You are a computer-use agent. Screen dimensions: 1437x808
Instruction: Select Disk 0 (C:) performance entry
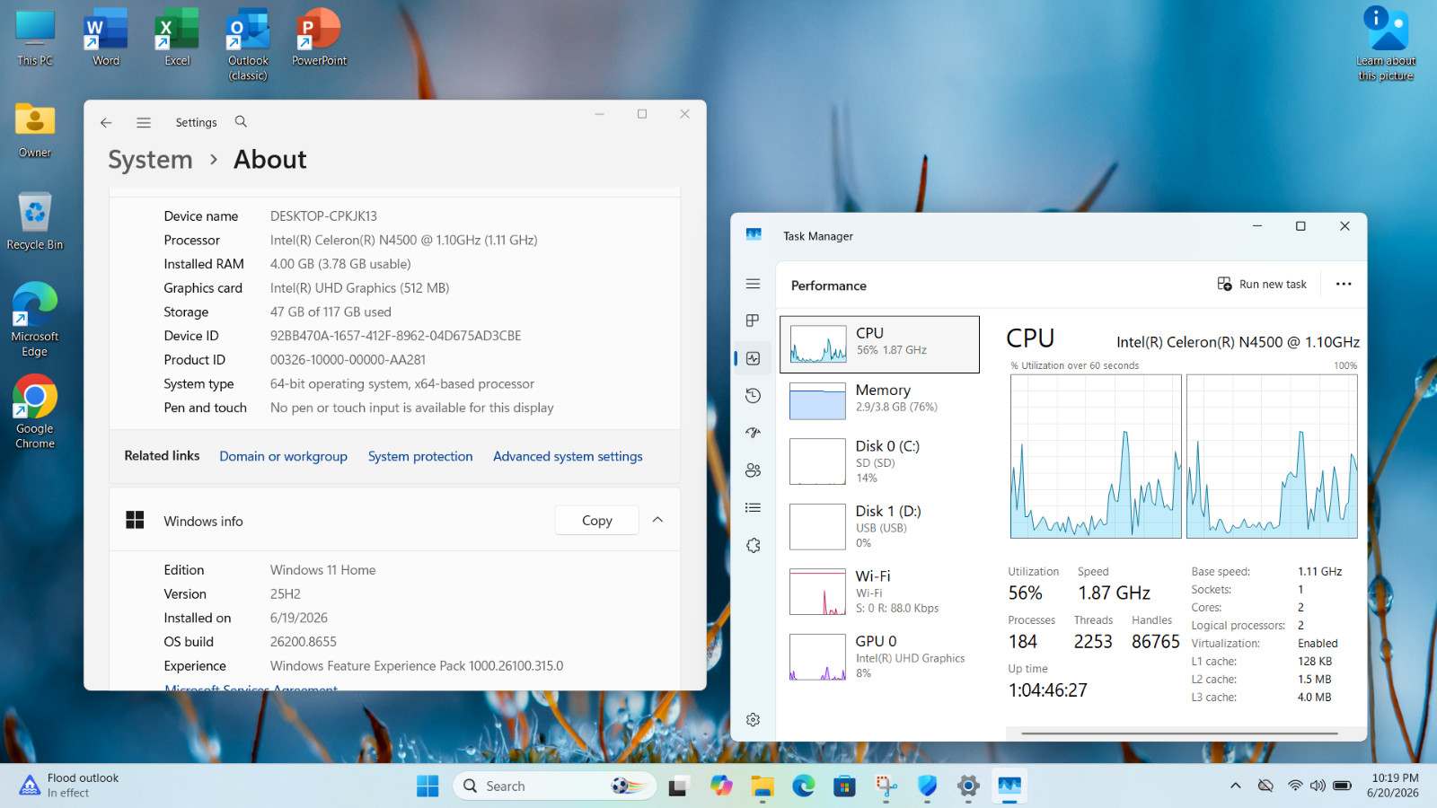(879, 461)
